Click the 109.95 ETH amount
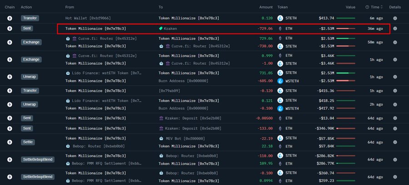Viewport: 409px width, 185px height. 266,163
